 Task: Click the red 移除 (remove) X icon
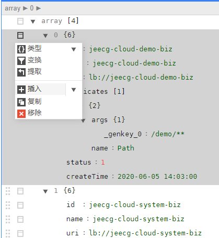[x=21, y=114]
